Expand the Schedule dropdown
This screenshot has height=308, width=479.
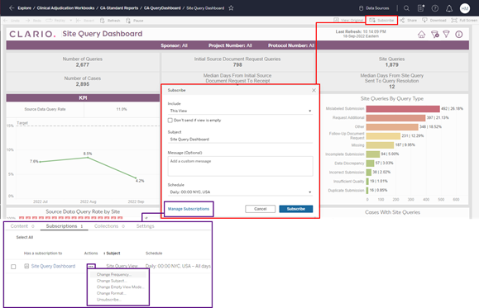point(240,192)
